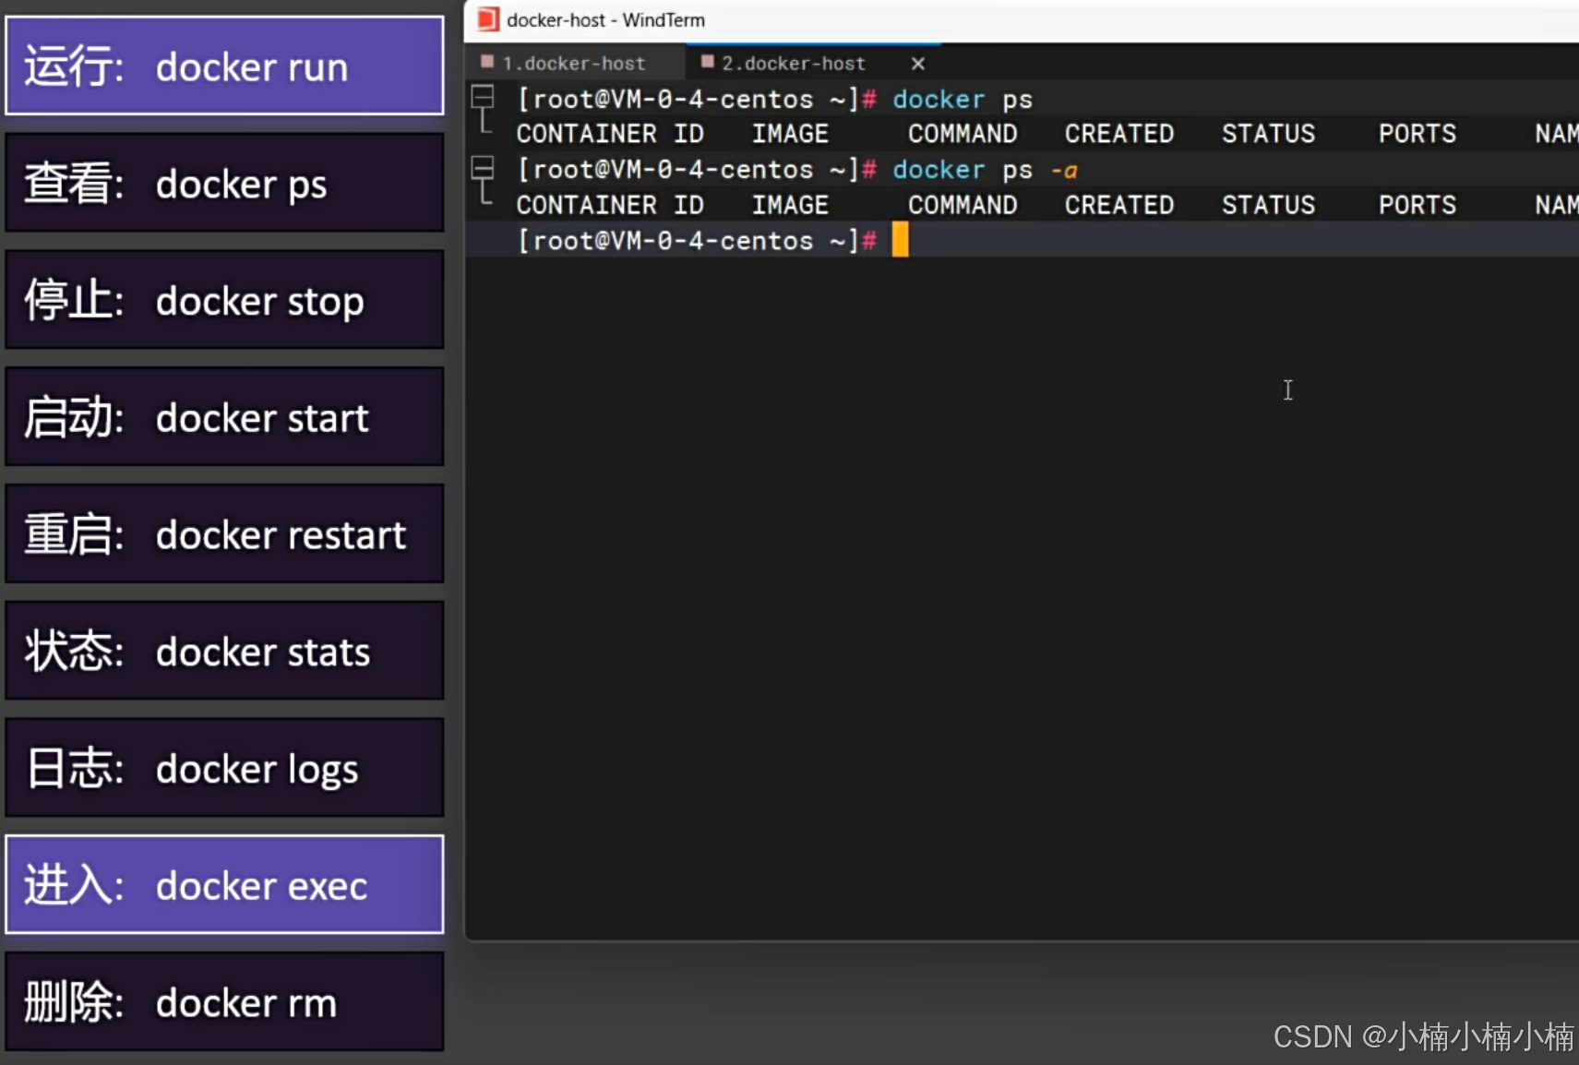This screenshot has width=1579, height=1065.
Task: Switch to the 1.docker-host tab
Action: click(x=574, y=63)
